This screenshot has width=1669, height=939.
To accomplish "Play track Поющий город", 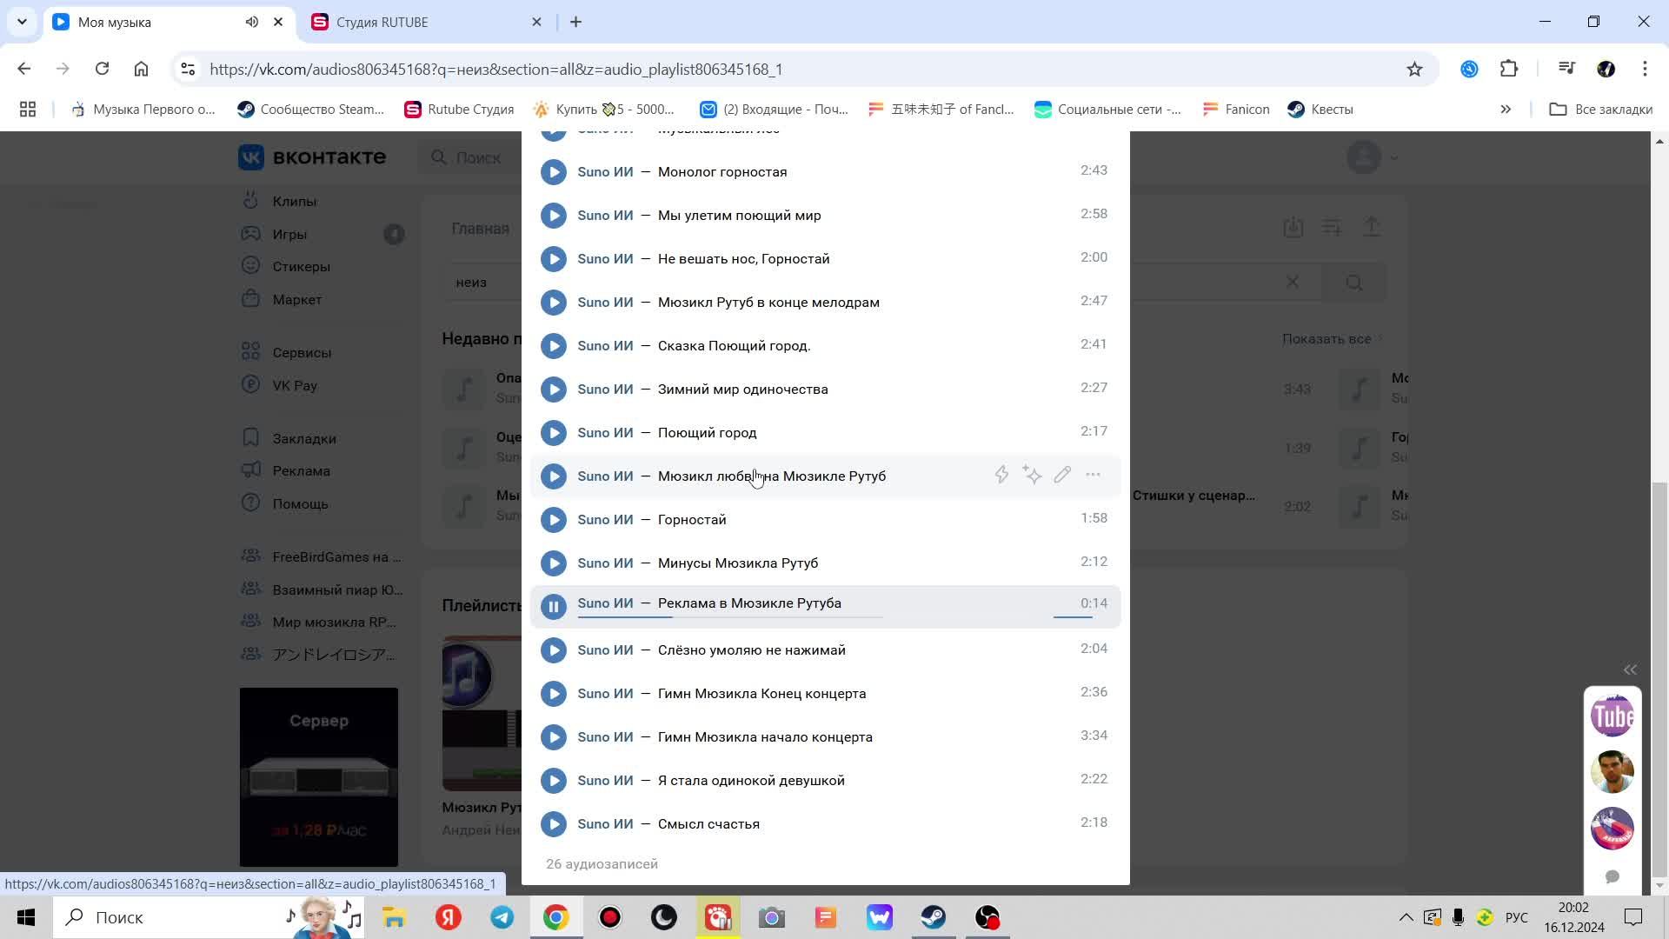I will pyautogui.click(x=554, y=433).
